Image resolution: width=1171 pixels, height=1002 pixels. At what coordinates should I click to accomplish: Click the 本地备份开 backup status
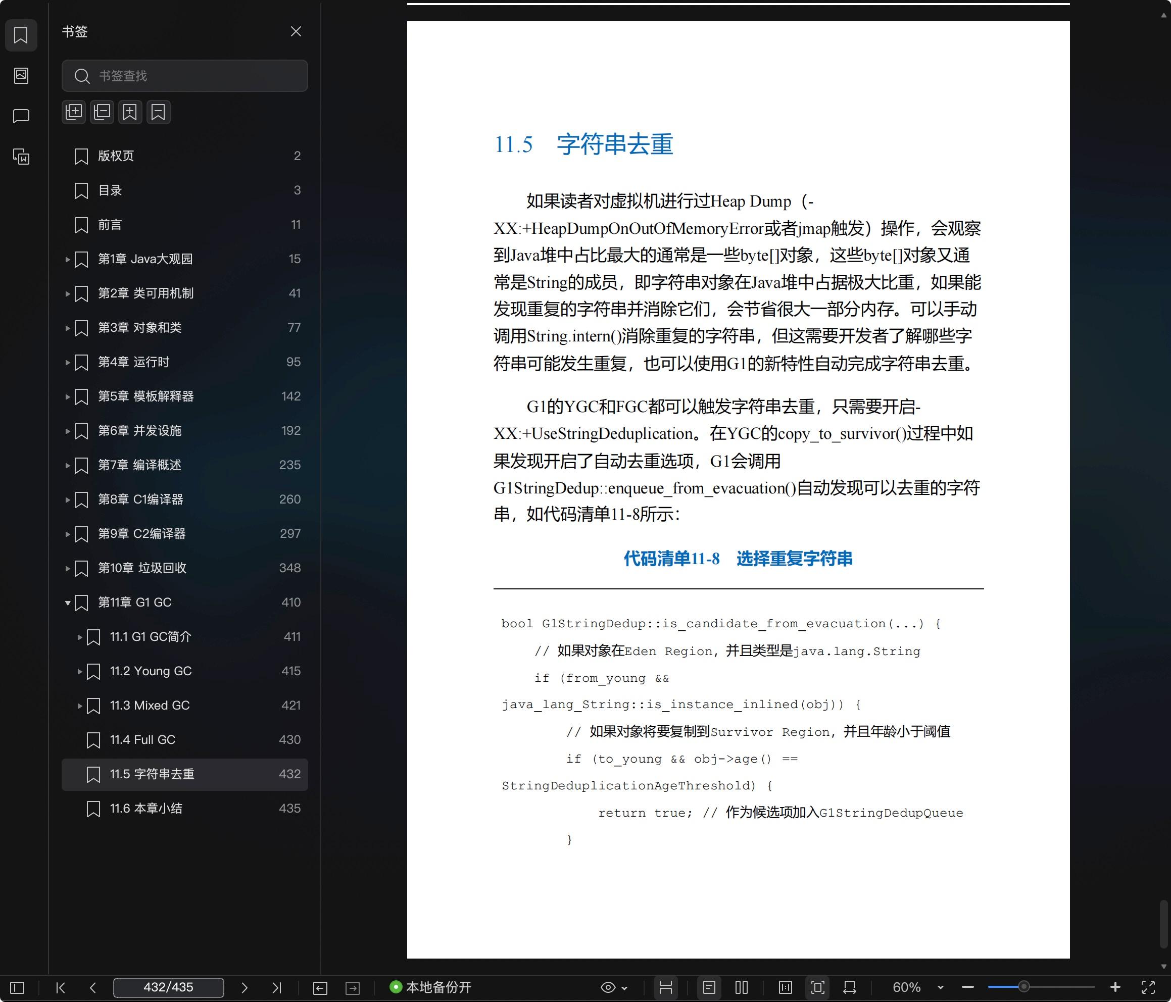click(x=430, y=987)
